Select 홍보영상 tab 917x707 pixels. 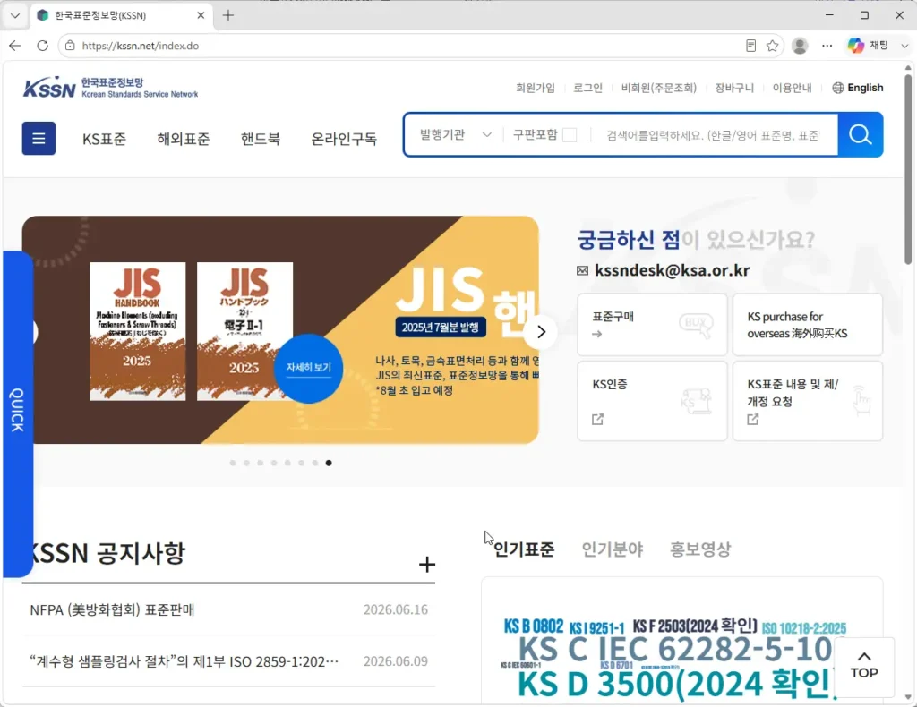pos(700,549)
